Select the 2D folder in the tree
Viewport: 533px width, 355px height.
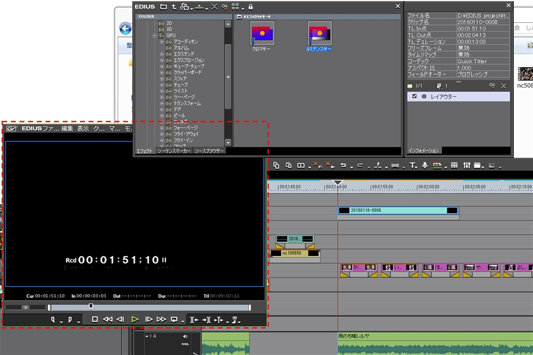[x=166, y=23]
